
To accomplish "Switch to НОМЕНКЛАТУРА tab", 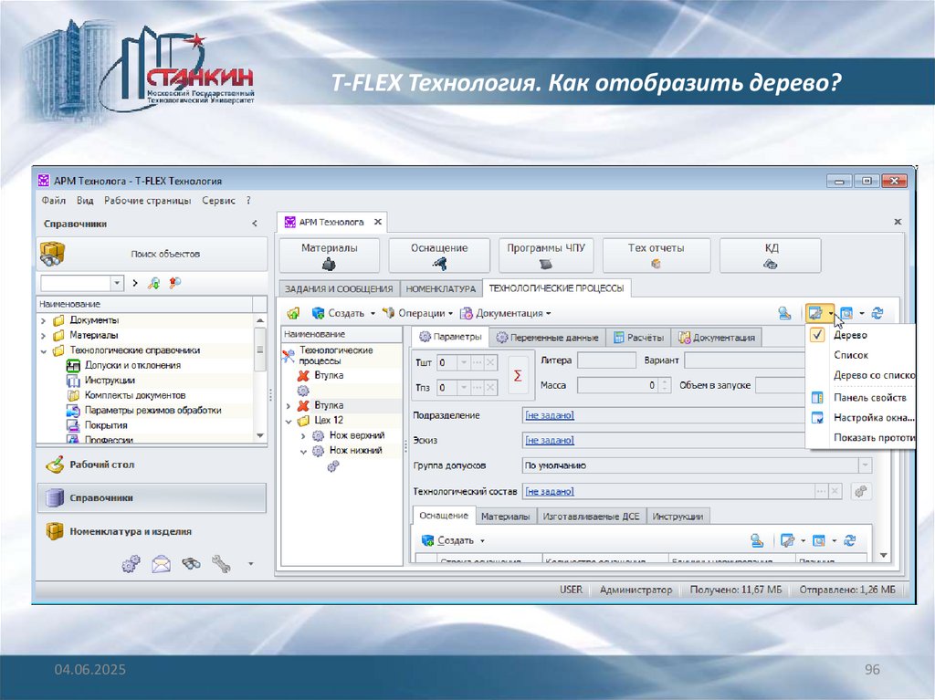I will (441, 288).
